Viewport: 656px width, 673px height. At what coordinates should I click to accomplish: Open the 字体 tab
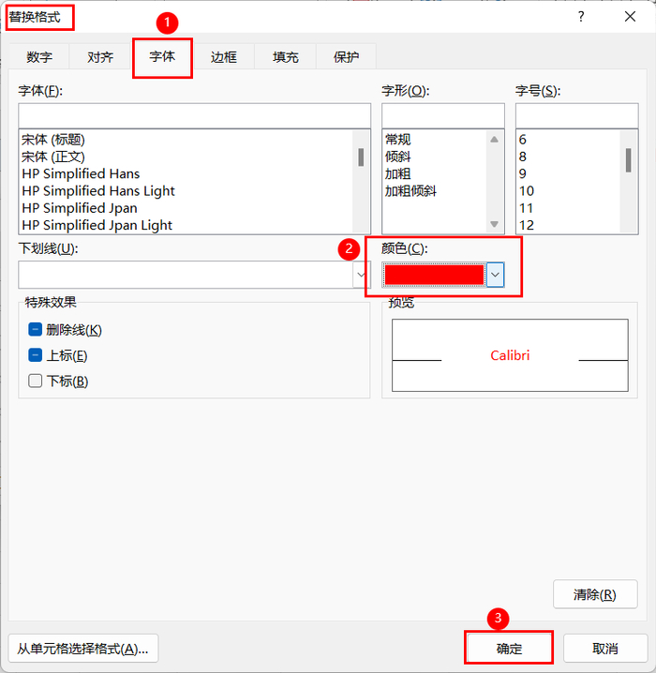(162, 56)
